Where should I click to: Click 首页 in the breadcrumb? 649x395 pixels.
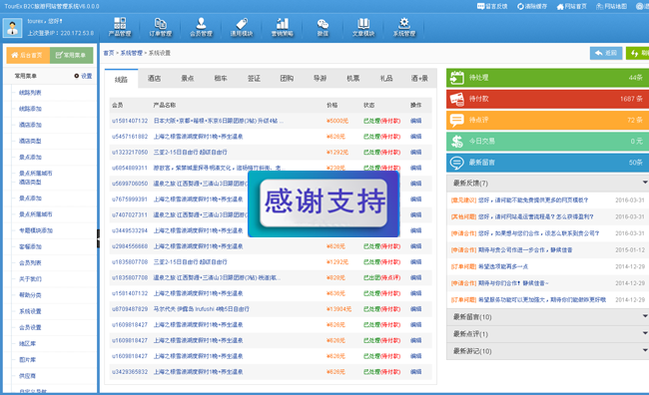(109, 53)
